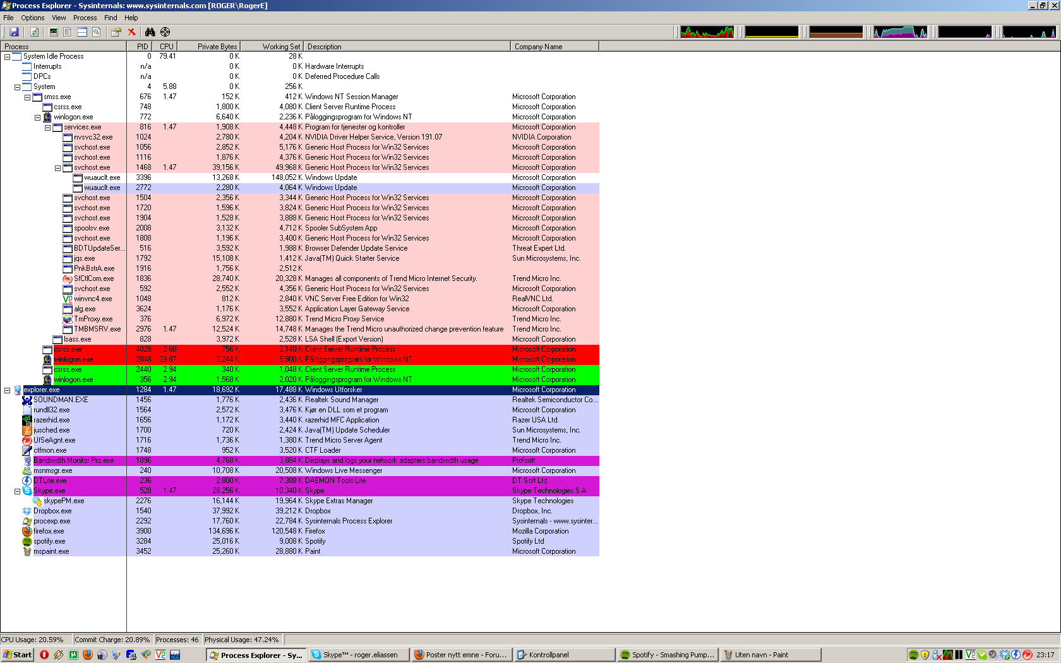Launch Firefox from Quick Launch

point(88,655)
